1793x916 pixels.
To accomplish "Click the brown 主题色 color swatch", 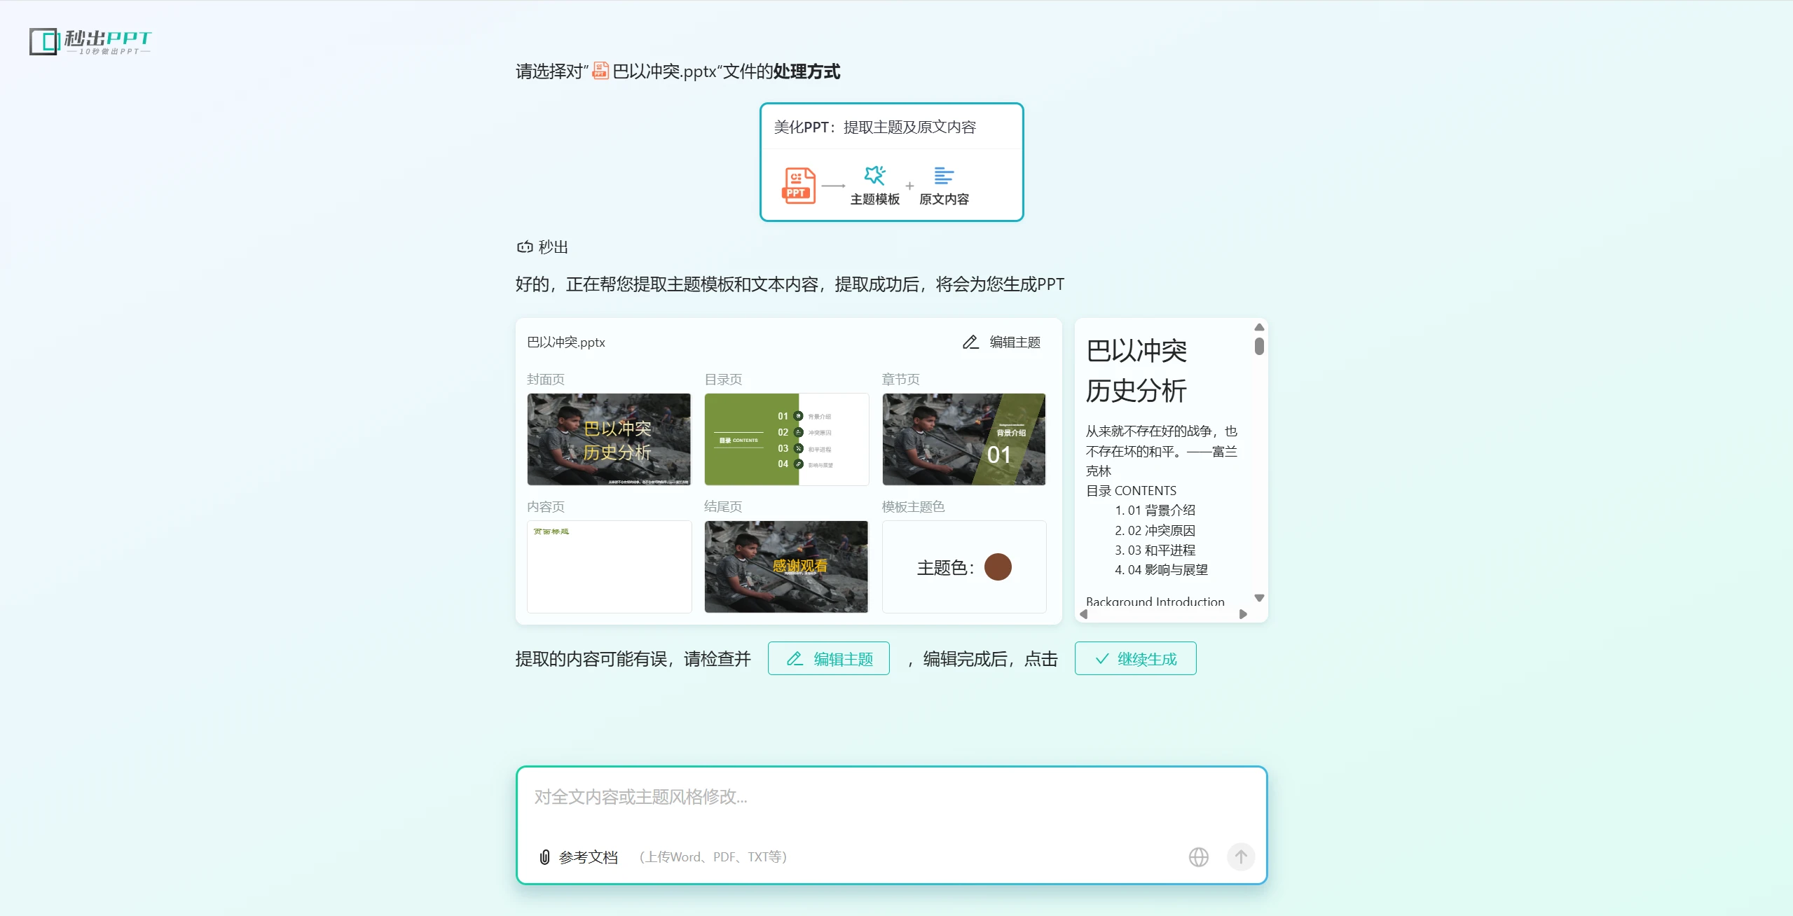I will point(998,567).
